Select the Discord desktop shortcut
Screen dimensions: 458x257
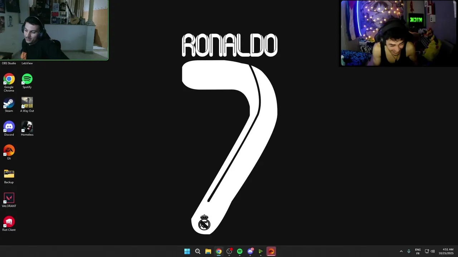point(9,129)
